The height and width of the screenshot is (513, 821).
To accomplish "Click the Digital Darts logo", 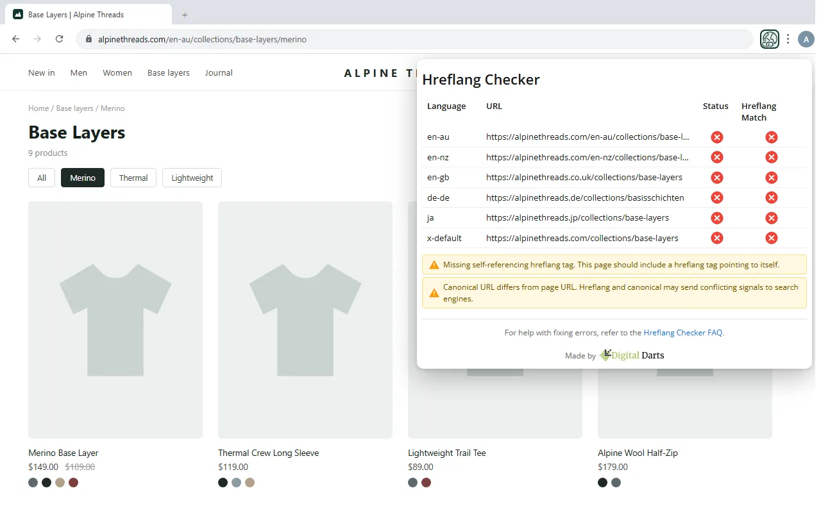I will point(632,355).
